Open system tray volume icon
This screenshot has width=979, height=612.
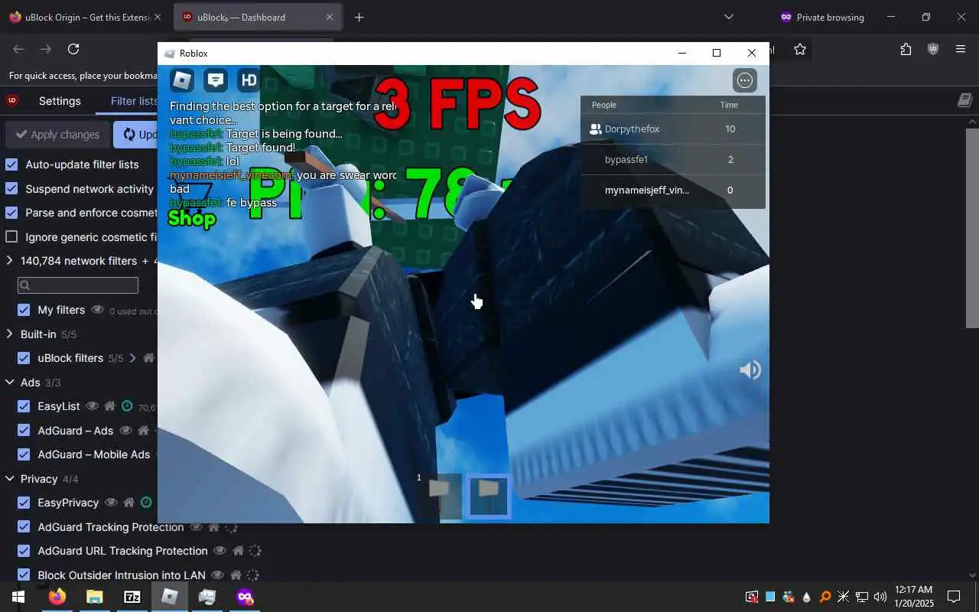click(880, 597)
